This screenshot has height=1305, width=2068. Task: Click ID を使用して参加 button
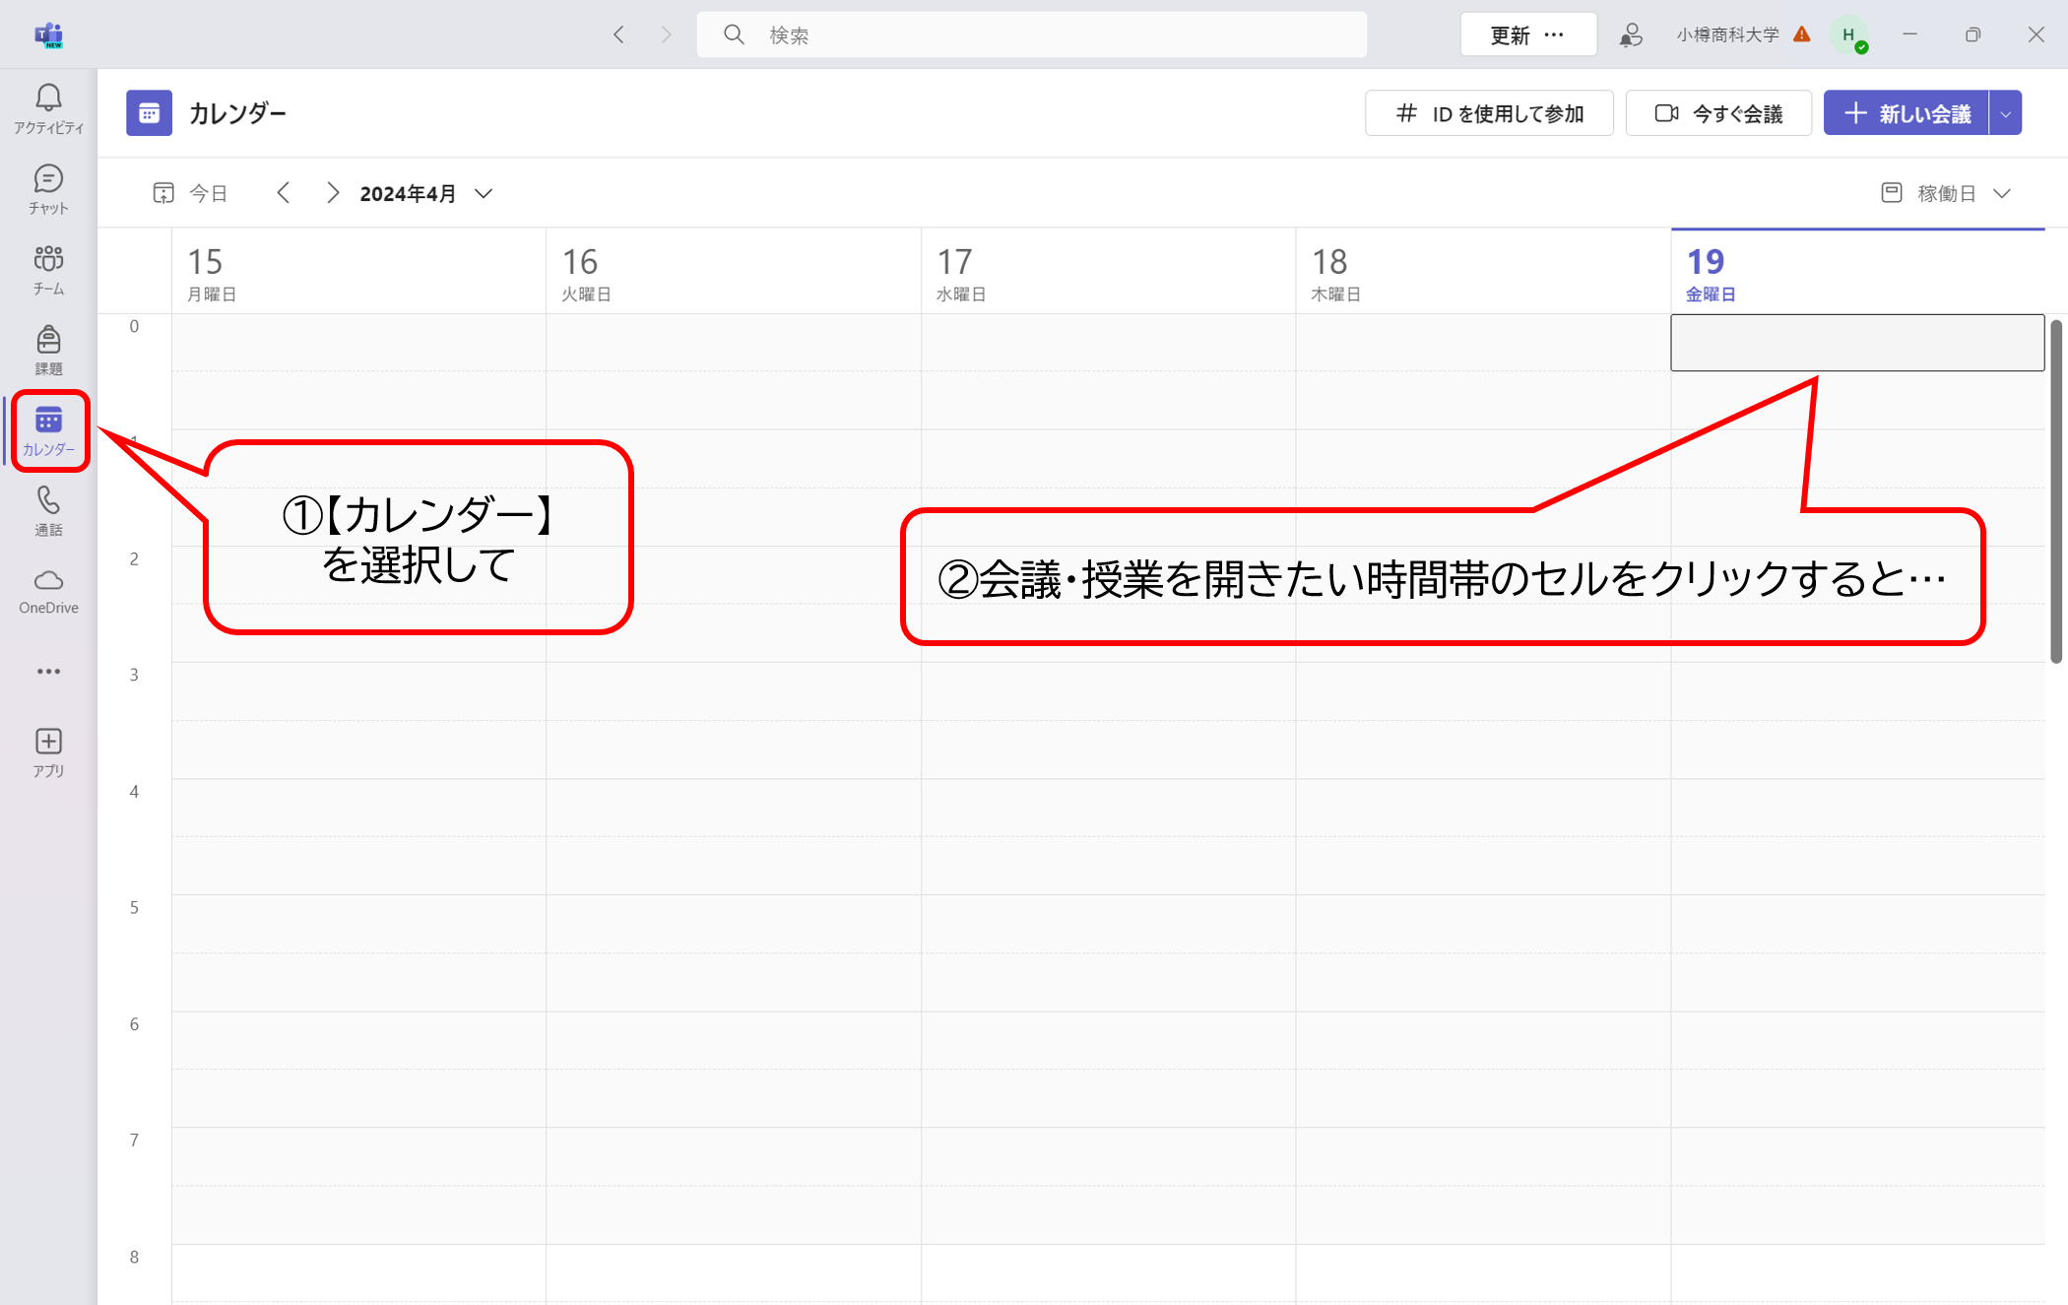pyautogui.click(x=1489, y=113)
